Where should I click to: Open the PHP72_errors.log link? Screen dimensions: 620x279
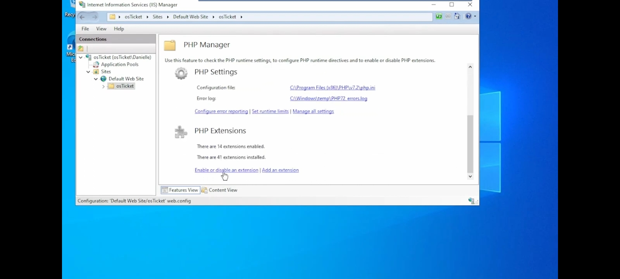tap(329, 98)
